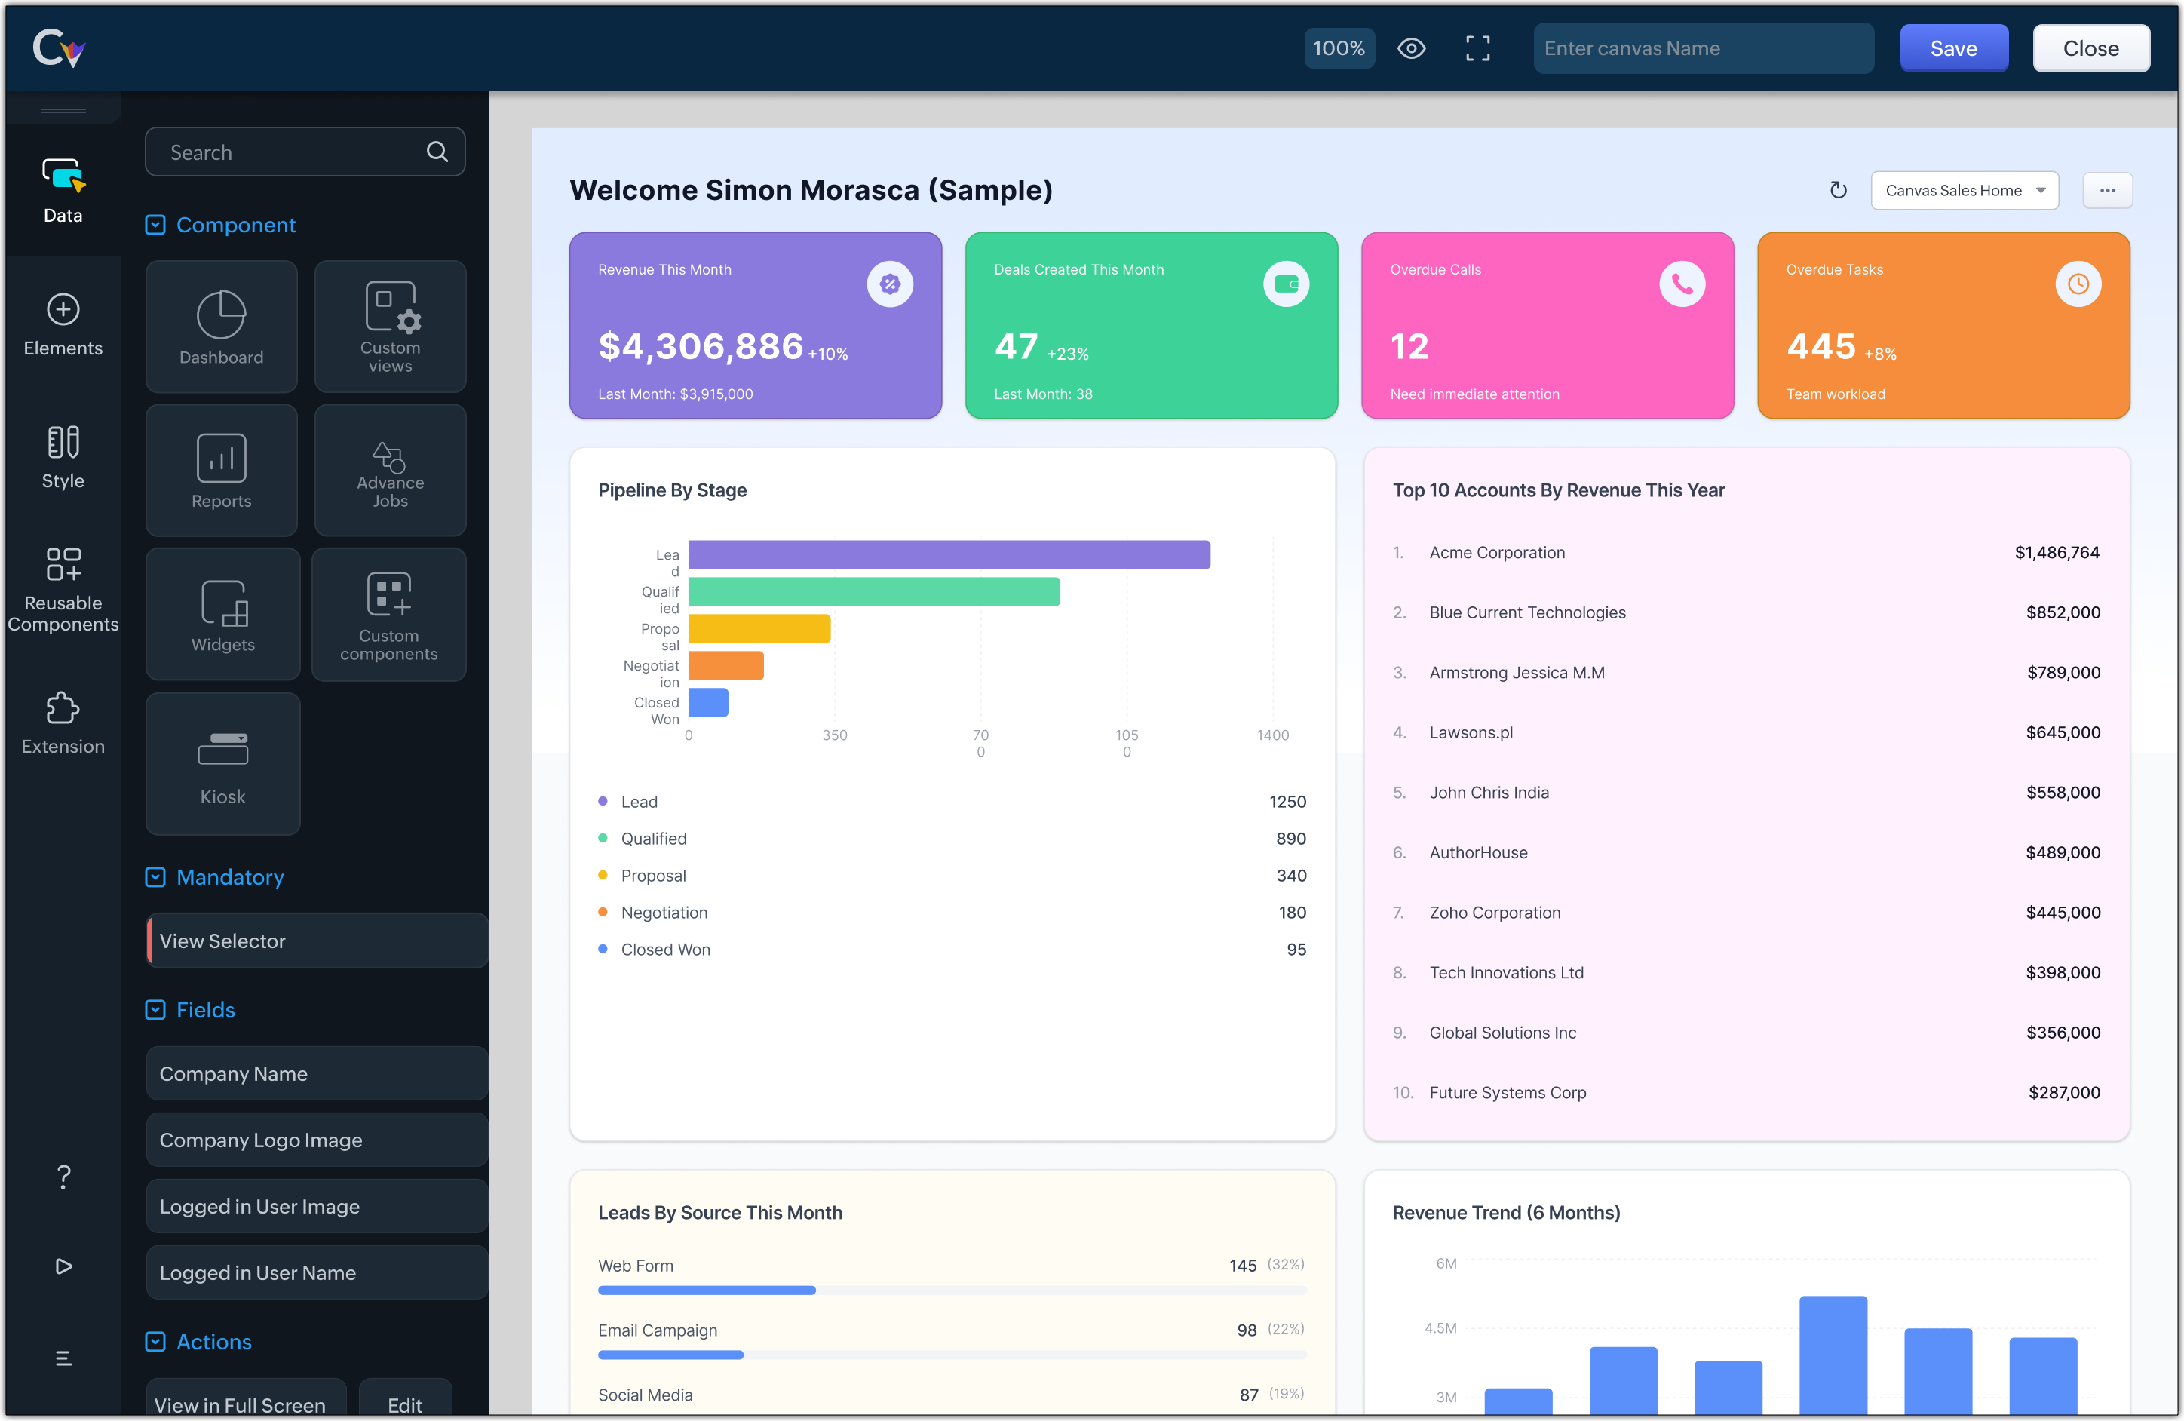Image resolution: width=2184 pixels, height=1421 pixels.
Task: Toggle preview with the eye icon
Action: pyautogui.click(x=1411, y=49)
